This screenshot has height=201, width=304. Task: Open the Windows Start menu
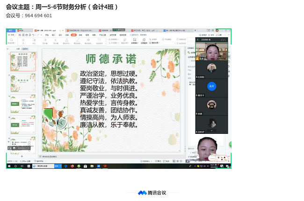8,166
